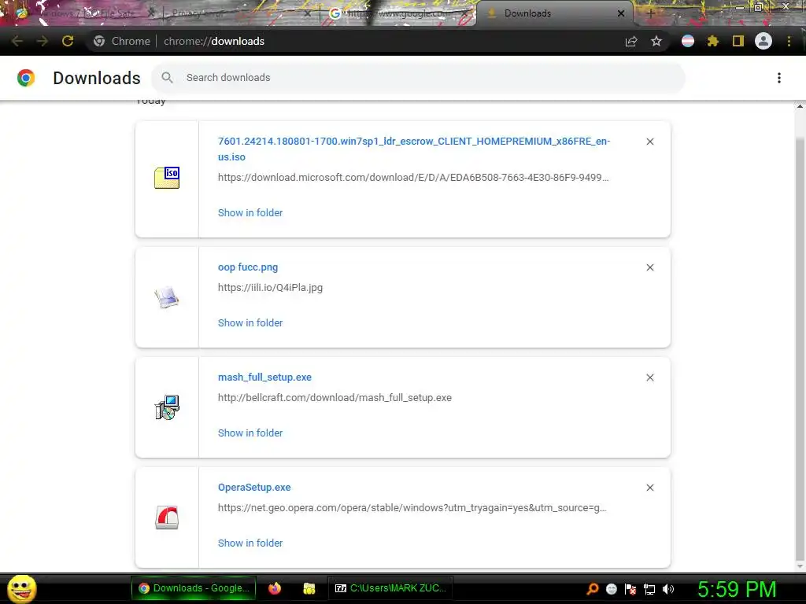Image resolution: width=806 pixels, height=604 pixels.
Task: Open the OperaSetup.exe file link
Action: click(x=254, y=488)
